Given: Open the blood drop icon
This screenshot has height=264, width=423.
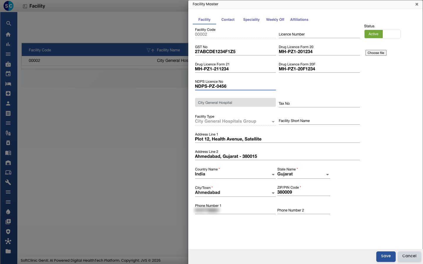Looking at the screenshot, I should click(8, 212).
